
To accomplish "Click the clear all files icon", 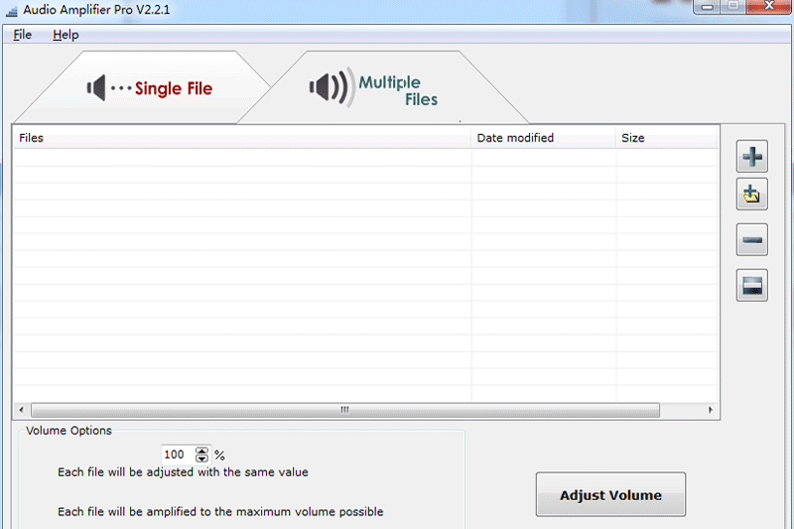I will [x=752, y=286].
